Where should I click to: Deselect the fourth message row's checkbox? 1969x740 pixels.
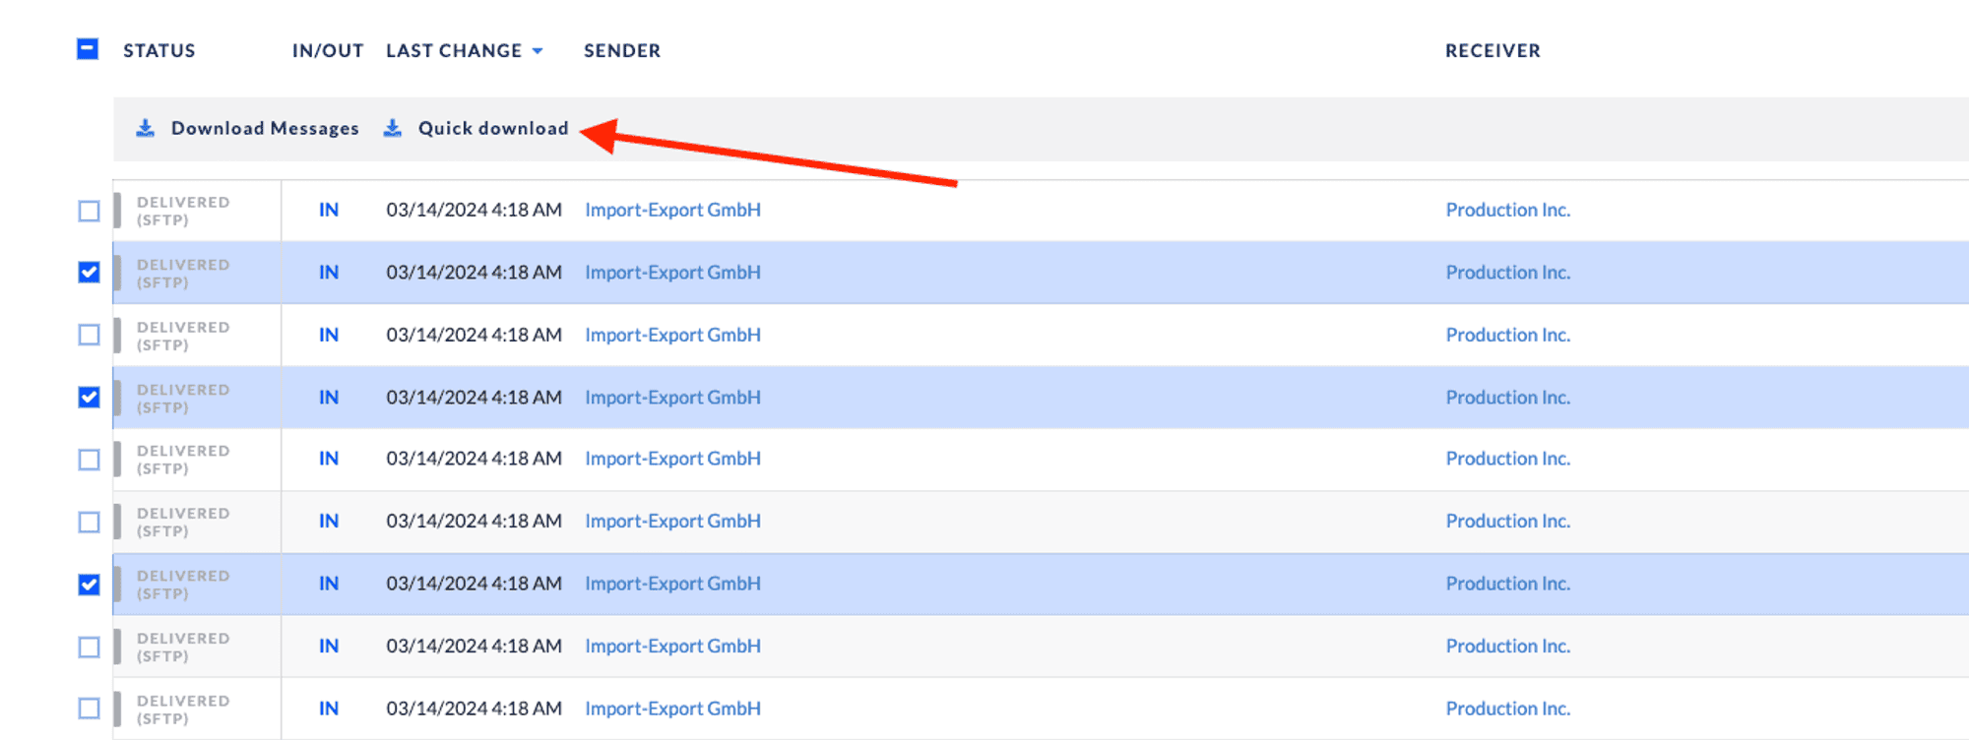pyautogui.click(x=89, y=398)
